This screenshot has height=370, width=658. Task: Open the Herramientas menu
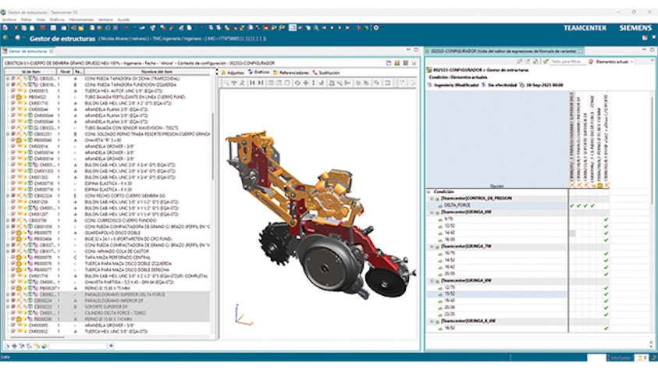pyautogui.click(x=81, y=20)
